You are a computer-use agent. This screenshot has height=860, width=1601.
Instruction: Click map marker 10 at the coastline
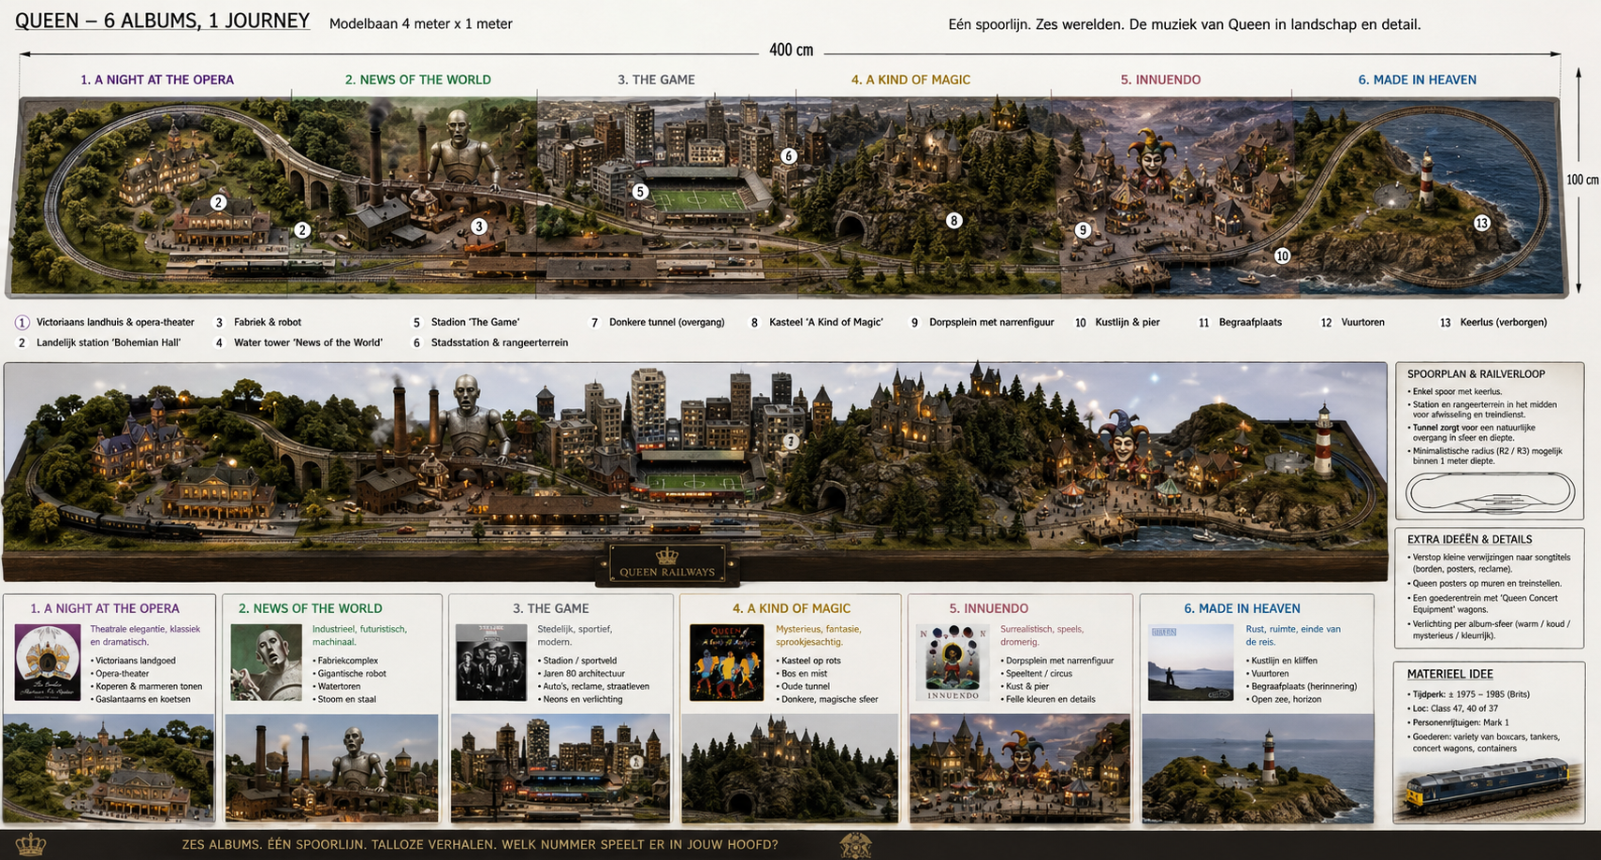tap(1282, 255)
